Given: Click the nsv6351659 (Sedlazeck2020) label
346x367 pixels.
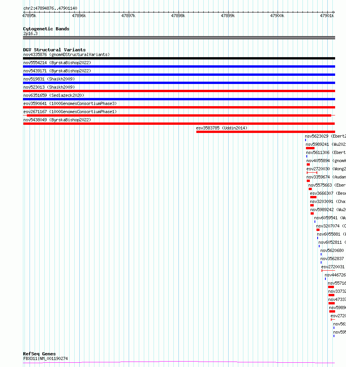Looking at the screenshot, I should coord(54,95).
